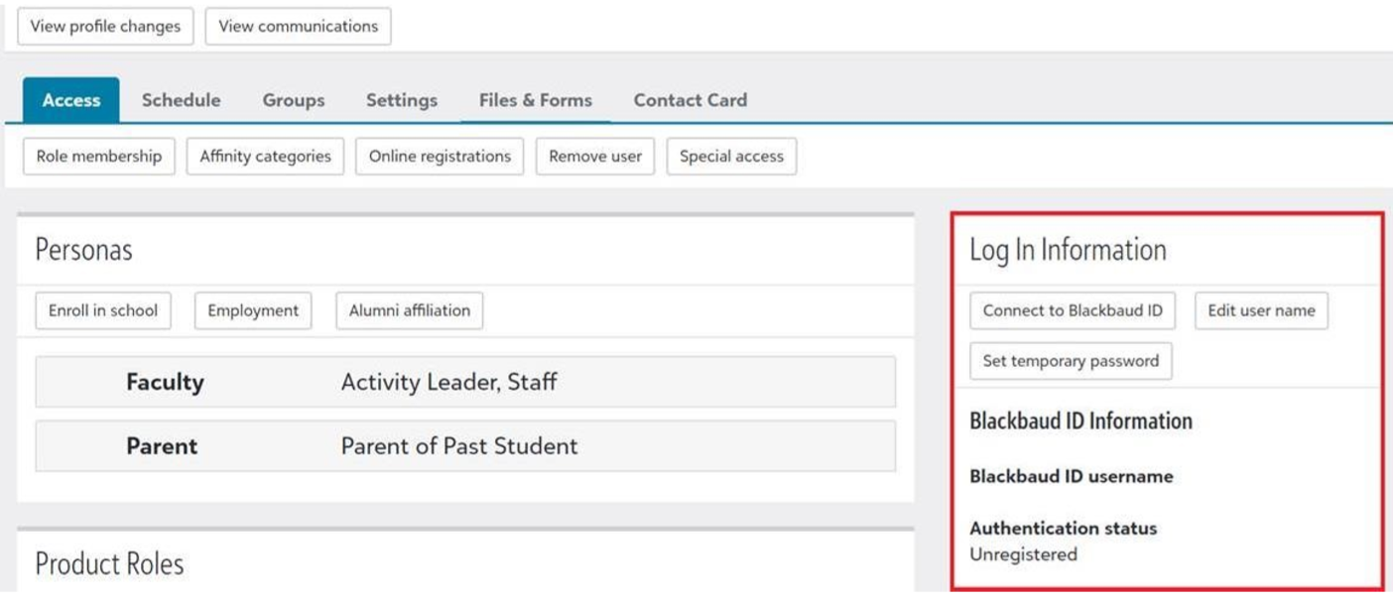Open the Groups tab
Image resolution: width=1393 pixels, height=602 pixels.
click(x=293, y=100)
